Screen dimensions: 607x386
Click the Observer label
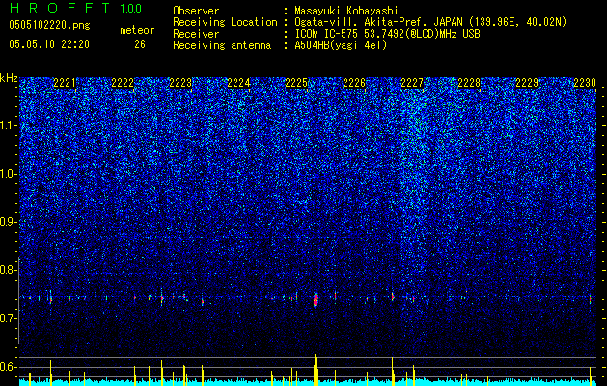point(196,11)
